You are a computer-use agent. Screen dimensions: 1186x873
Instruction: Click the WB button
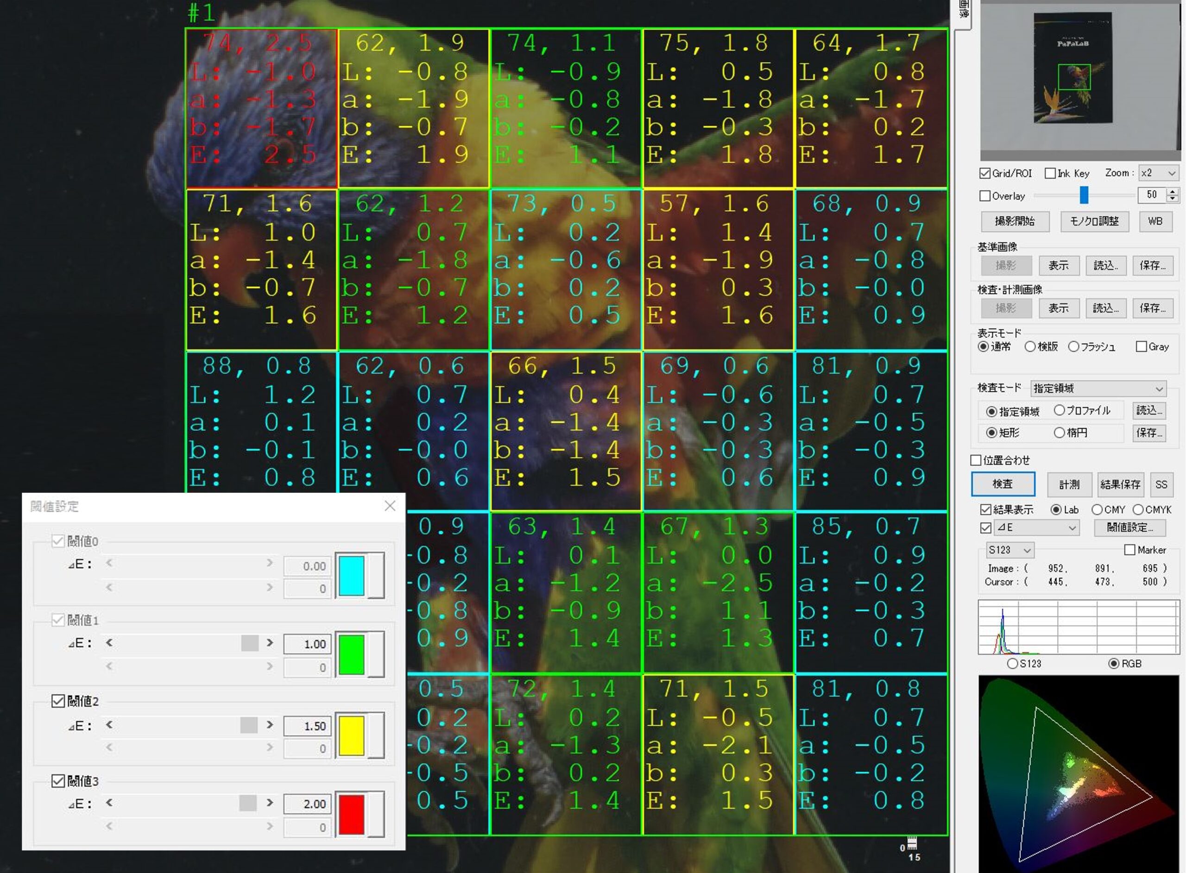tap(1155, 221)
